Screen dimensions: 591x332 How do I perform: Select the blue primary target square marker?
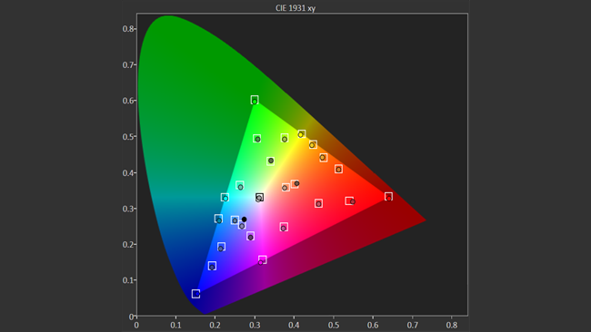(x=195, y=294)
